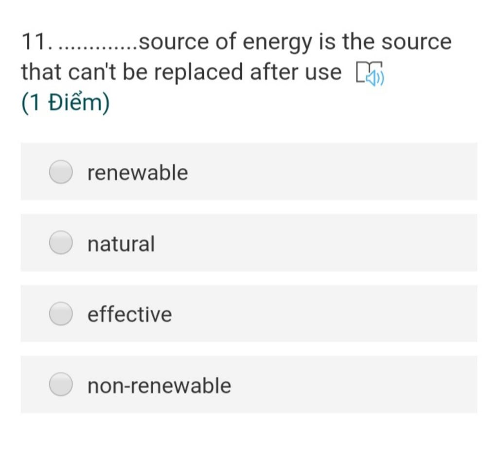The height and width of the screenshot is (462, 498).
Task: Click the 'natural' answer text
Action: click(x=121, y=244)
